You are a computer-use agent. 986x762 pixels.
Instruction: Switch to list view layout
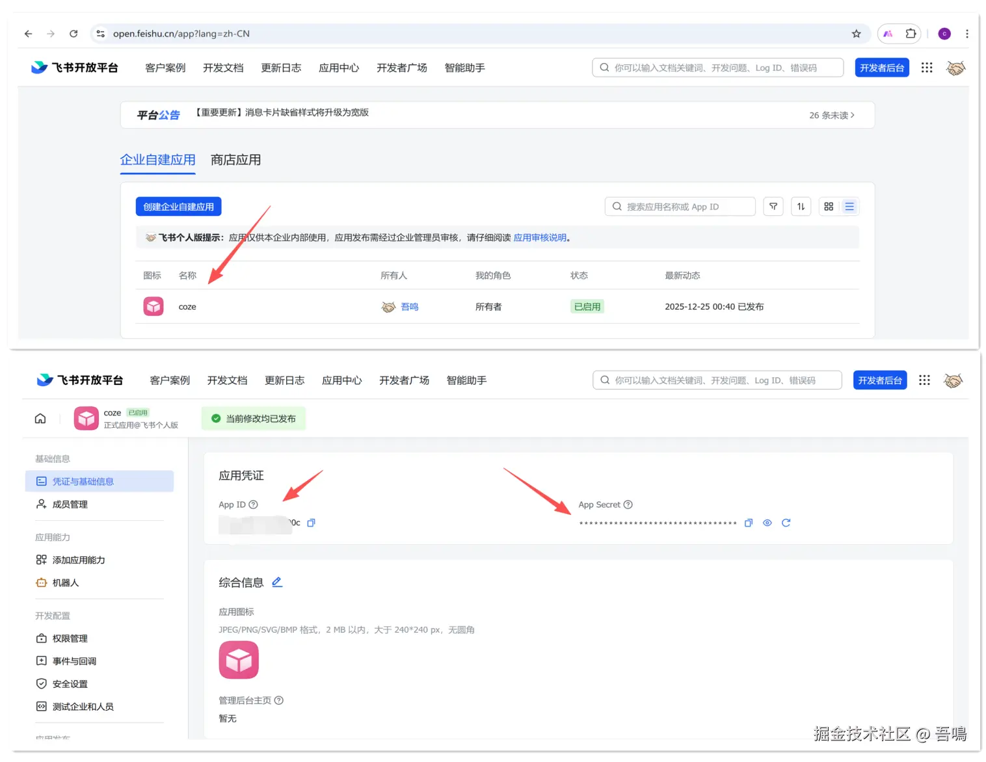pyautogui.click(x=849, y=207)
